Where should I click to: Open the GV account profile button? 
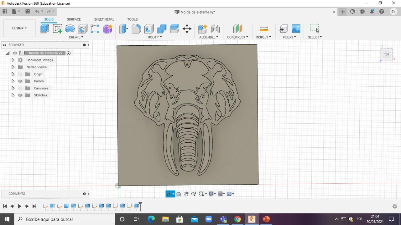[x=393, y=12]
